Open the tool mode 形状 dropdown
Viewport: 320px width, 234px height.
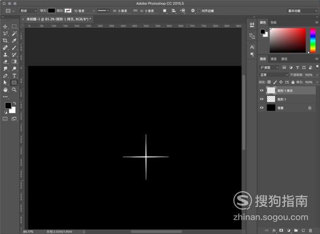[x=28, y=11]
